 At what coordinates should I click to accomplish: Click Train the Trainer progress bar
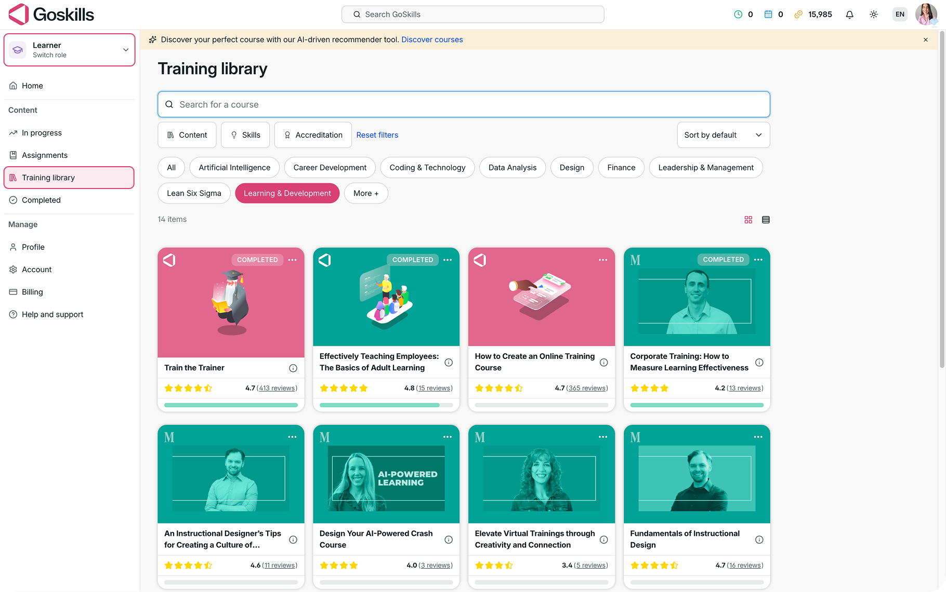231,405
